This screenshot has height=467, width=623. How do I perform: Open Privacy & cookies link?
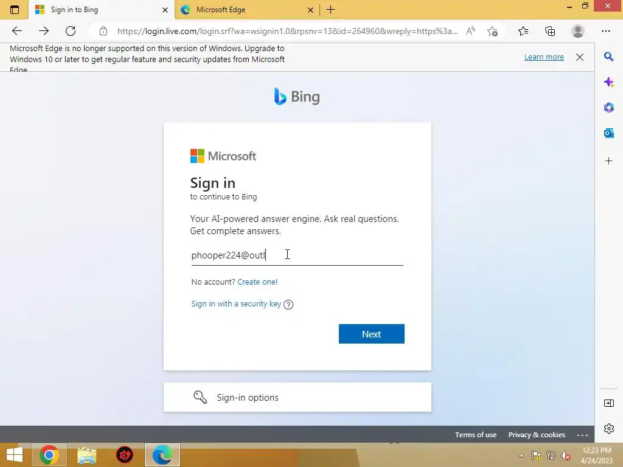(x=537, y=435)
